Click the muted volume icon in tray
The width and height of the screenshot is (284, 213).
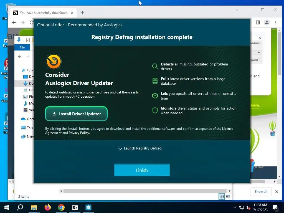click(248, 207)
